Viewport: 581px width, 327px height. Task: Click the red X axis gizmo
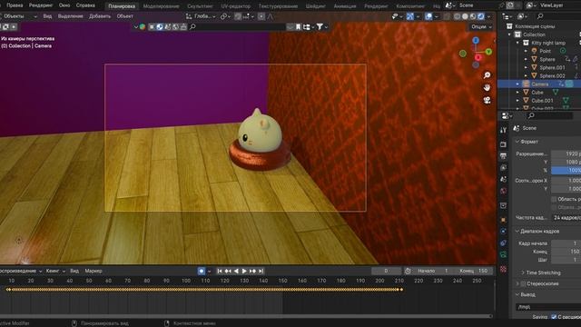[478, 57]
